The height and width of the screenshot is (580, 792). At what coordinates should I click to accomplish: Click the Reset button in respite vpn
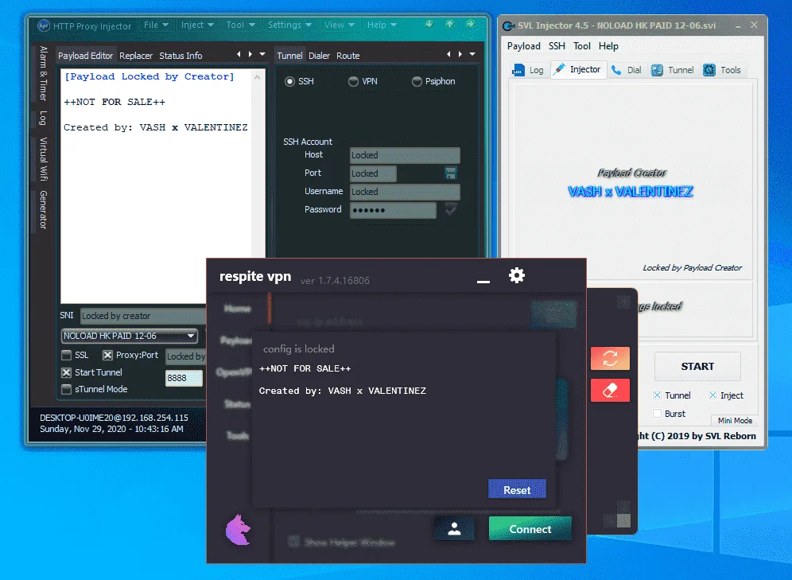517,489
